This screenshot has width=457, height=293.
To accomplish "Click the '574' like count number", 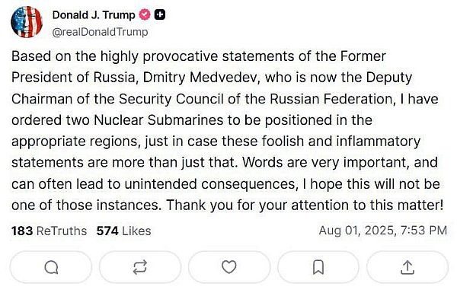I will 107,231.
